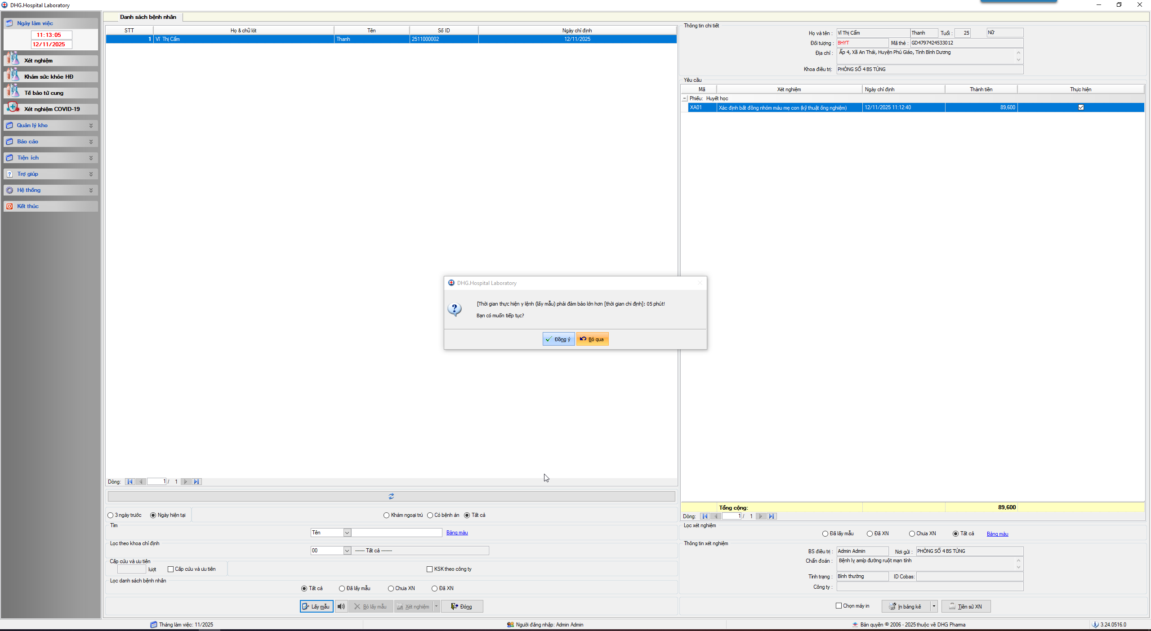Open the Bảng màu link near search
This screenshot has width=1151, height=631.
[457, 533]
